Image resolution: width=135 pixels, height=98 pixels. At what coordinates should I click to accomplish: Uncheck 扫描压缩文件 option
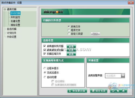[45, 54]
